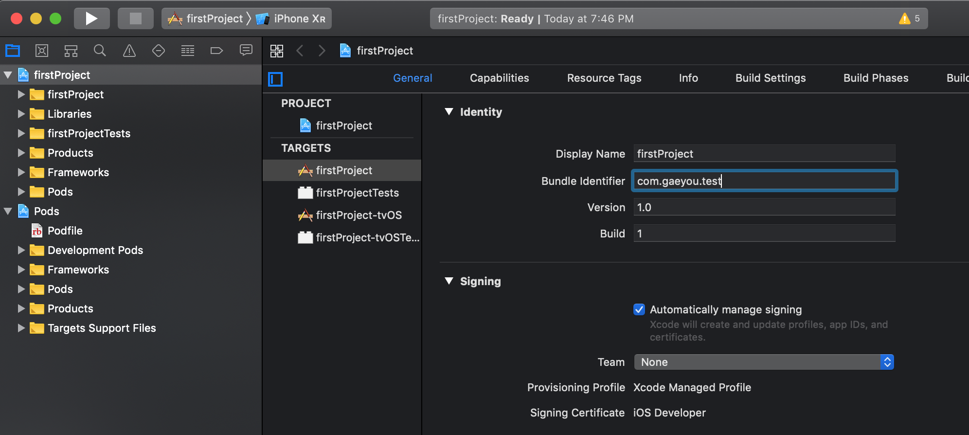Go back in editor history
Screen dimensions: 969x435
click(x=300, y=51)
